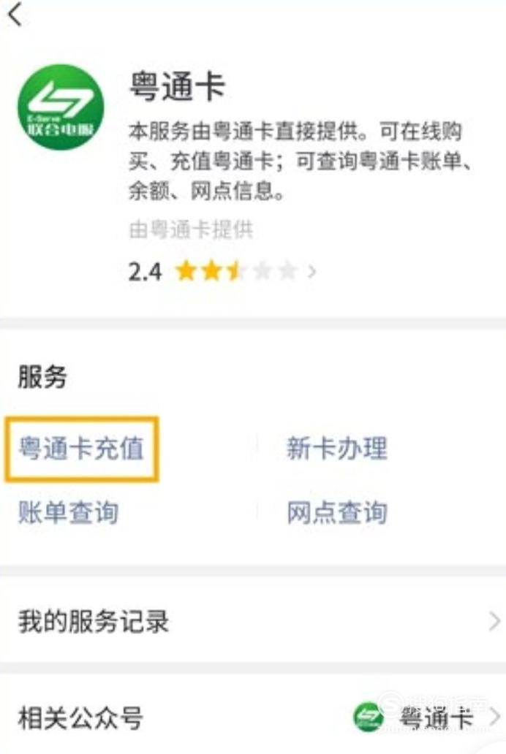Screen dimensions: 506x754
Task: Tap the half-filled third rating star
Action: coord(236,271)
